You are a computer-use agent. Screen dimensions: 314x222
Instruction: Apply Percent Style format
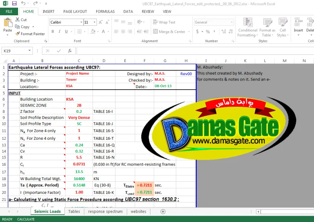(208, 32)
